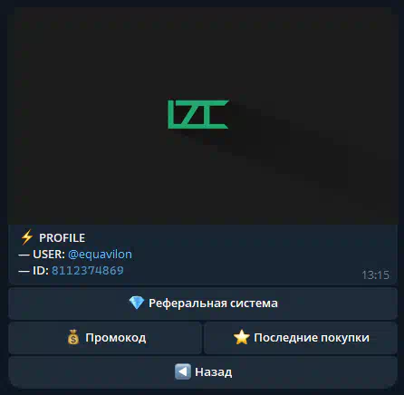
Task: Click the ID number 8112374869
Action: (x=88, y=270)
